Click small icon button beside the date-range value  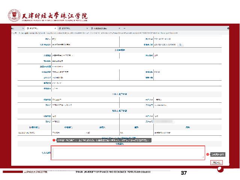point(180,45)
